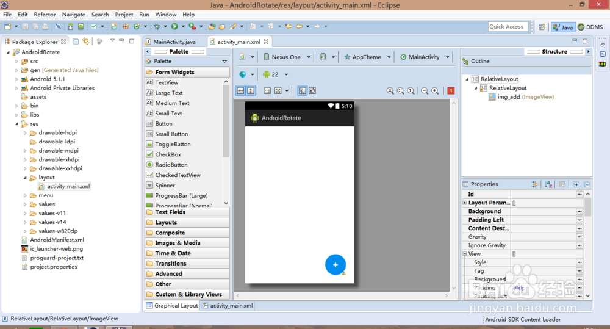Collapse the View property group
Viewport: 610px width, 329px height.
464,254
